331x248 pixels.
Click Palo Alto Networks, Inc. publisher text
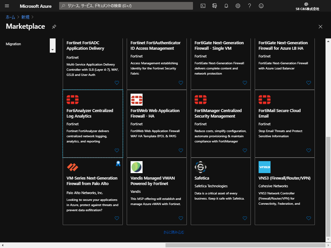point(85,193)
